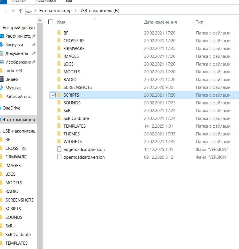The width and height of the screenshot is (239, 249).
Task: Click pin icon next to Изображения
Action: tap(34, 62)
